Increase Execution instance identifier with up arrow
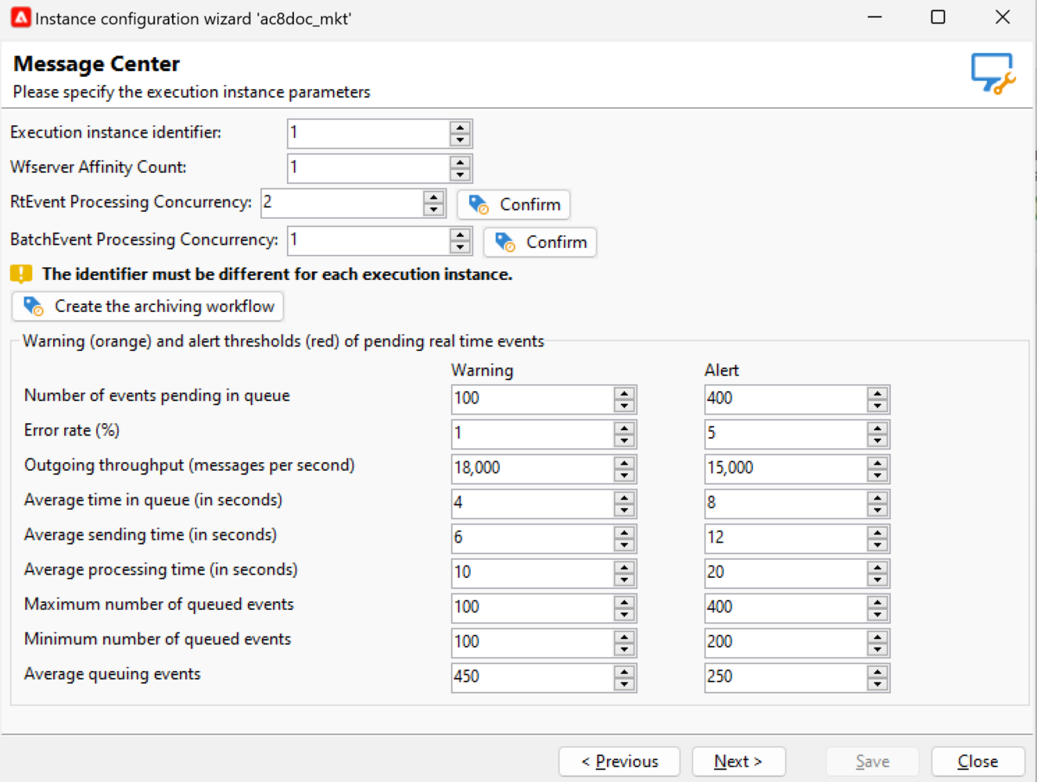The width and height of the screenshot is (1037, 782). pos(460,127)
